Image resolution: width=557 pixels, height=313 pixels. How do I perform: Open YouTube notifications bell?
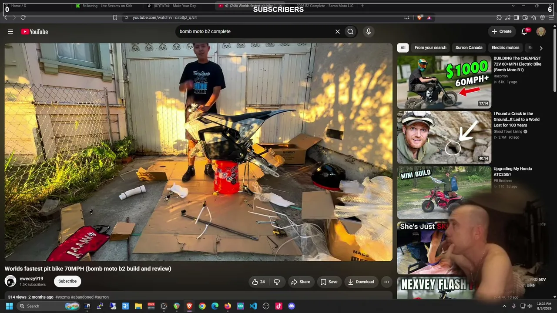(525, 32)
